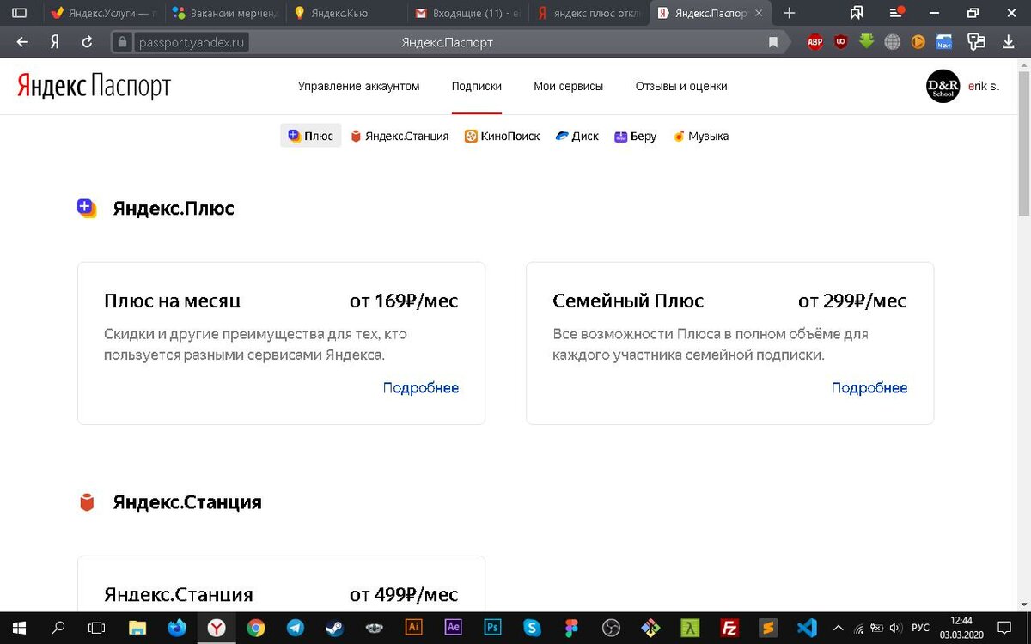Click the bookmark flag in address bar

coord(773,42)
